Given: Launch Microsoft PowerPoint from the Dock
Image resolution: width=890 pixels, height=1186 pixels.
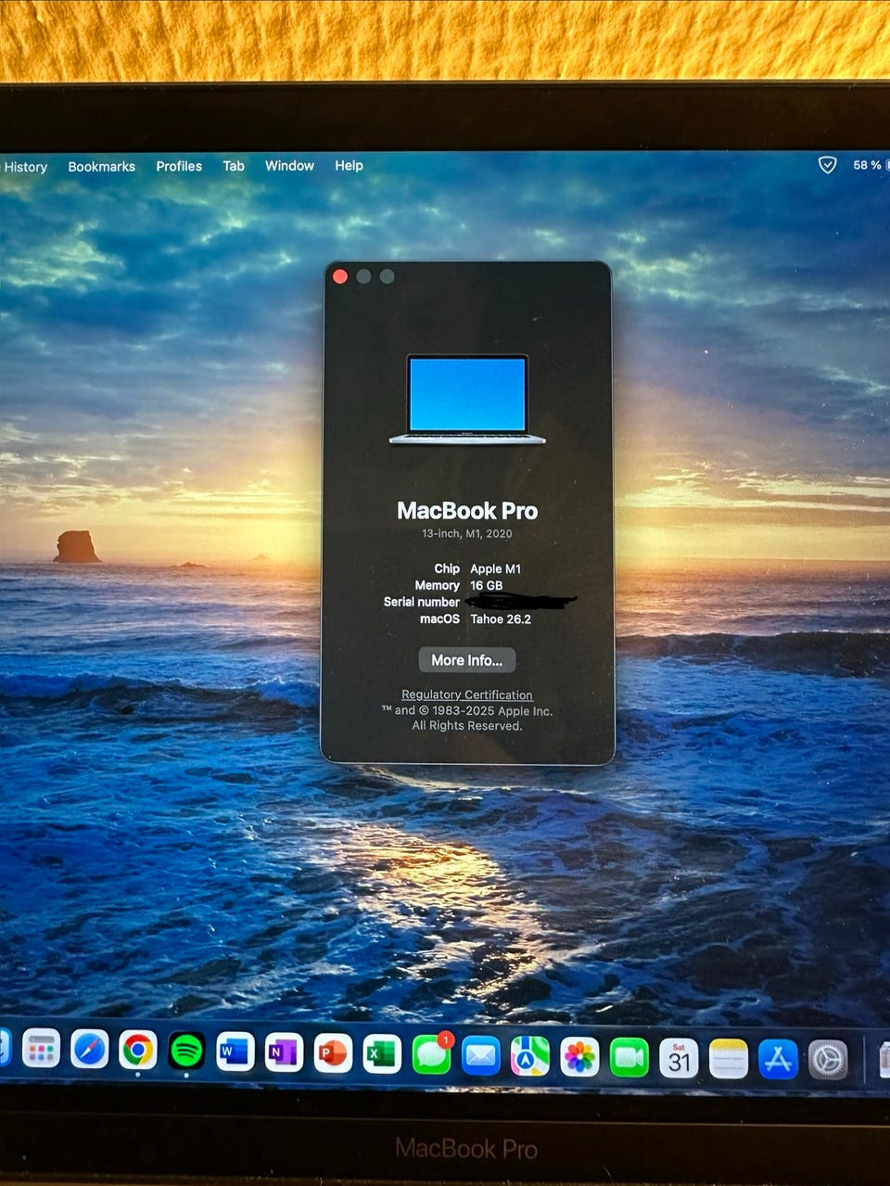Looking at the screenshot, I should (x=333, y=1054).
